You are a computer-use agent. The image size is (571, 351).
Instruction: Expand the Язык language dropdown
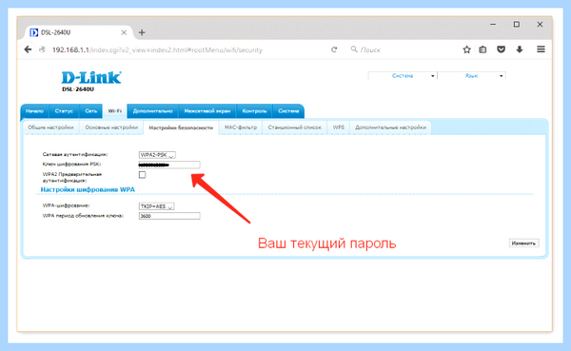[x=471, y=76]
